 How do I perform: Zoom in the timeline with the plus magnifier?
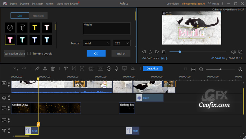click(x=240, y=69)
